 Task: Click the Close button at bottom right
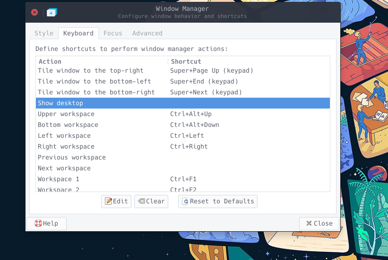pyautogui.click(x=319, y=223)
